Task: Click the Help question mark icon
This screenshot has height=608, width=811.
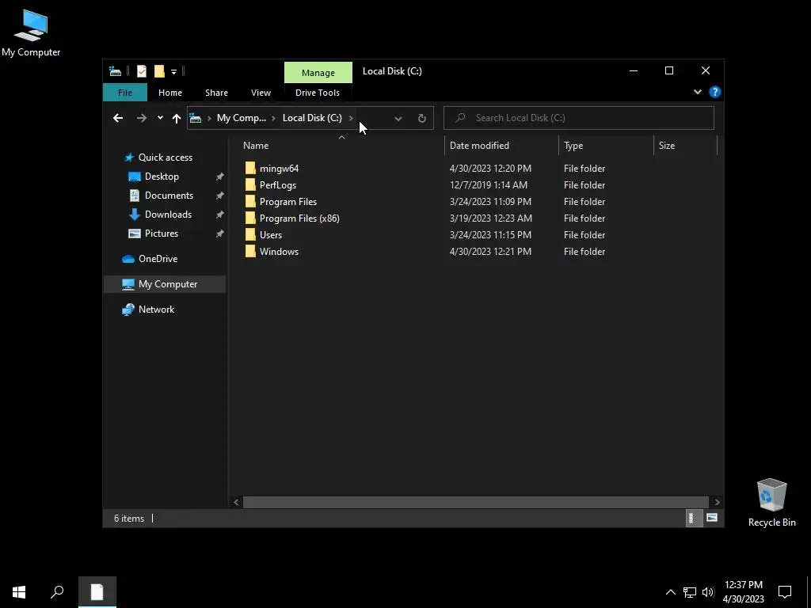Action: pos(715,92)
